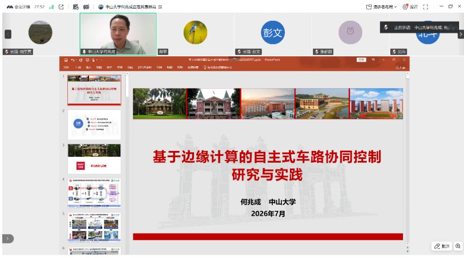
Task: Click the 正在讲话 speaking notification
Action: click(x=419, y=28)
